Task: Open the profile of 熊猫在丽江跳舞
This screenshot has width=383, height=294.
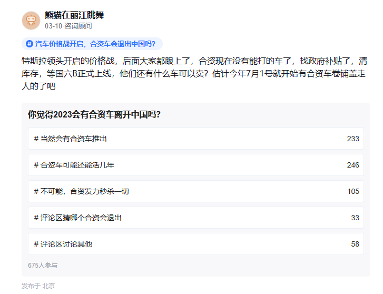Action: [x=74, y=15]
